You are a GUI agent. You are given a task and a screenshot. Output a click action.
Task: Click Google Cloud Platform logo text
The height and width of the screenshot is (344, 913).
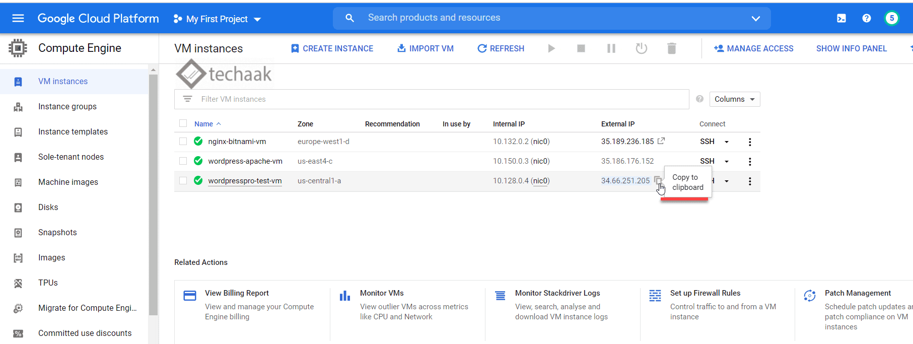tap(98, 19)
